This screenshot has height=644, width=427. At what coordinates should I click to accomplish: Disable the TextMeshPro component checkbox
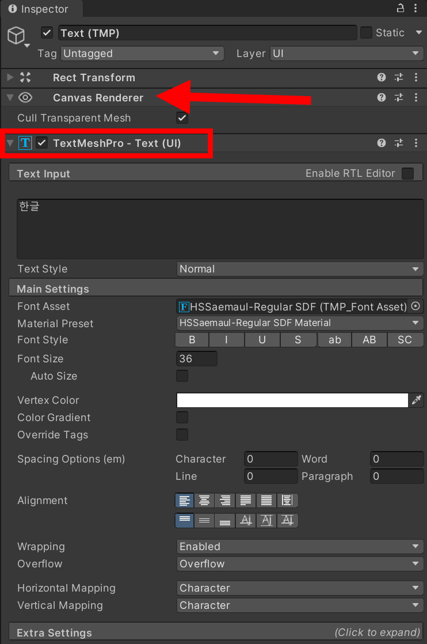(x=41, y=143)
